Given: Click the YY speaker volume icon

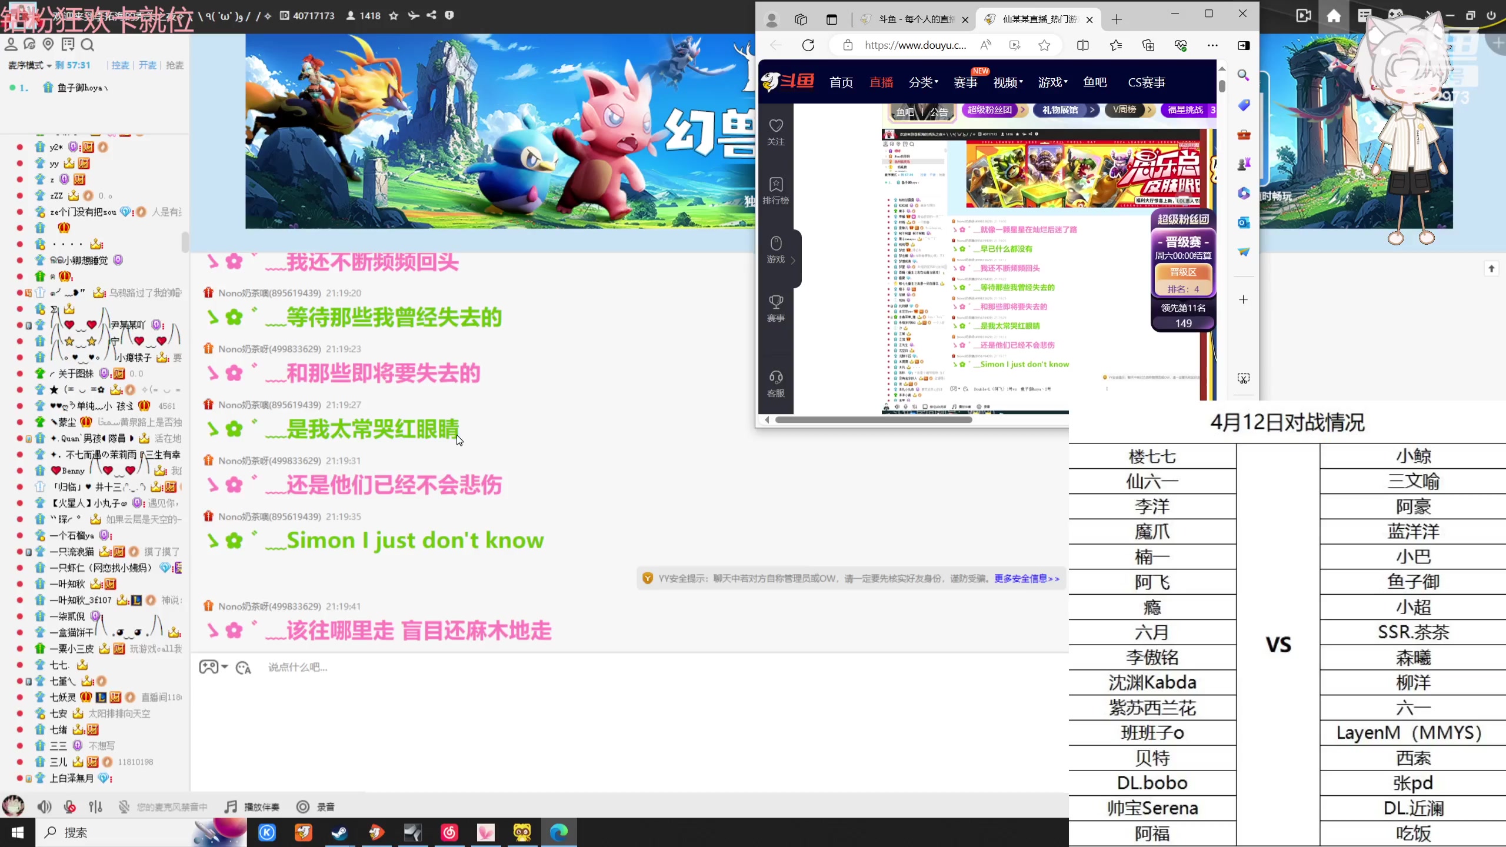Looking at the screenshot, I should coord(45,807).
